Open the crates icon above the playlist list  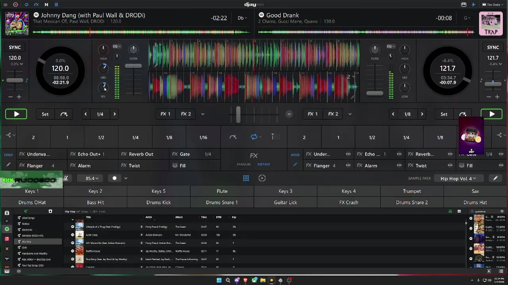coord(50,211)
